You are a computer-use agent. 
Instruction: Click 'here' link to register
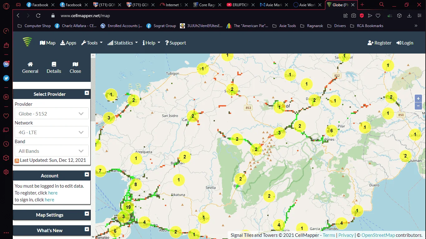coord(53,193)
